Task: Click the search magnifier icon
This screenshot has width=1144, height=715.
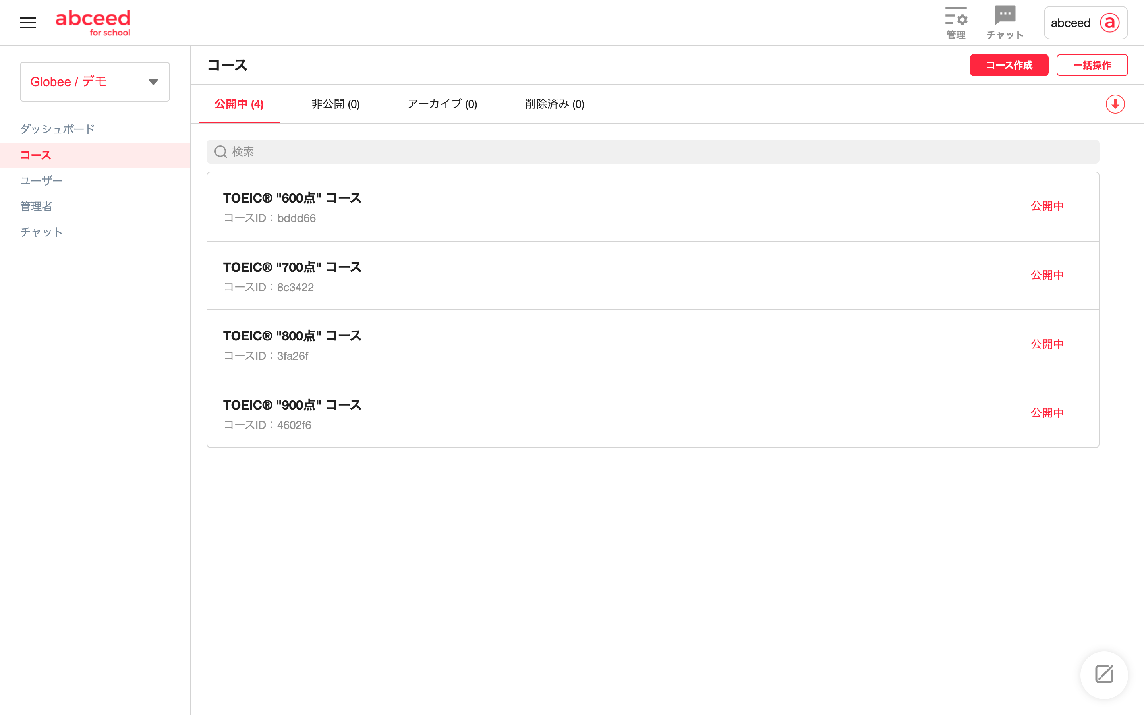Action: click(x=221, y=152)
